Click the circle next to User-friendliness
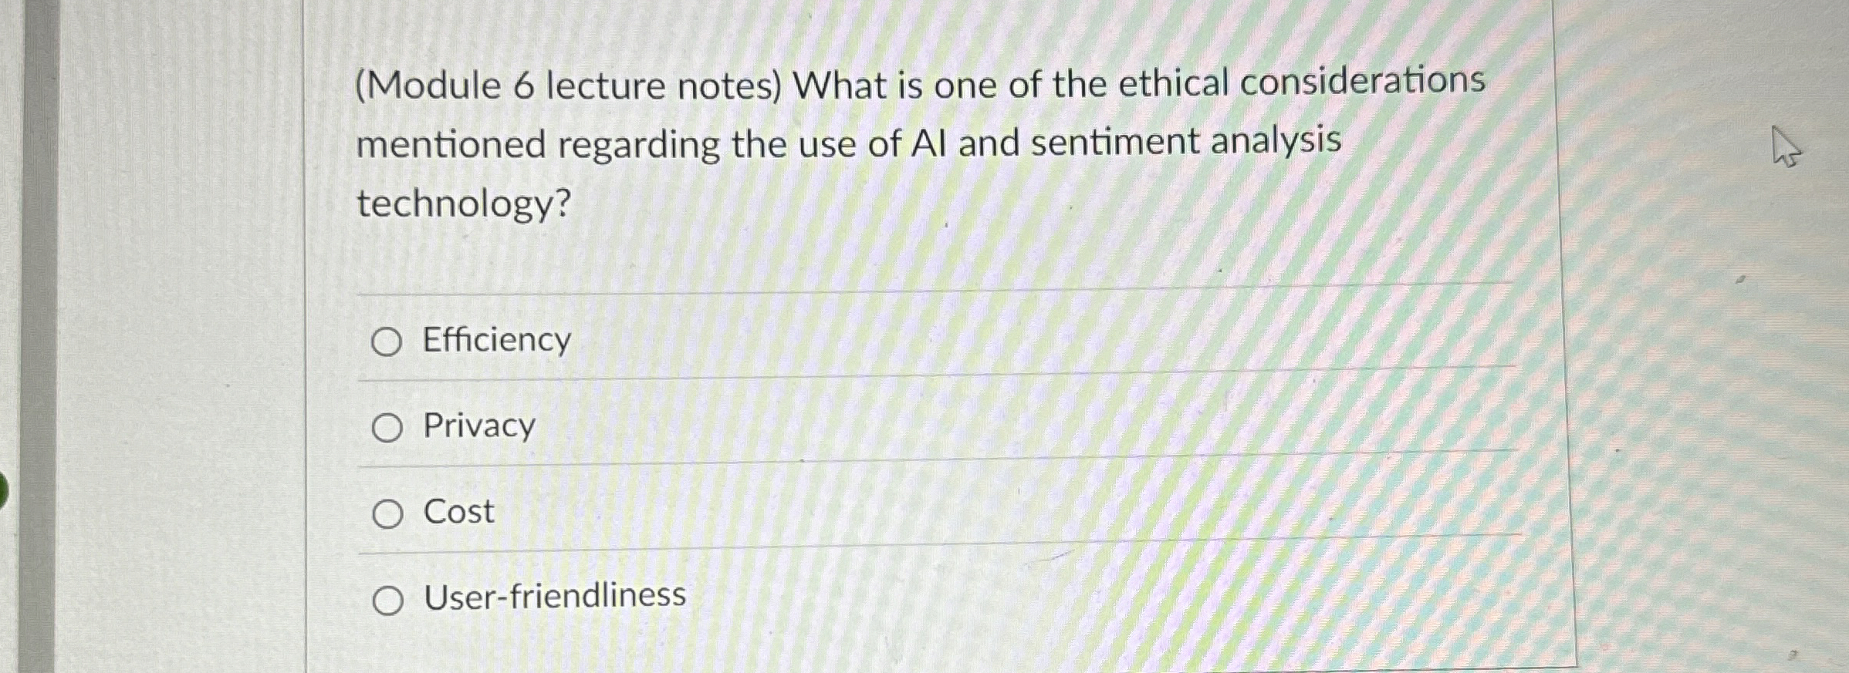1849x673 pixels. click(388, 601)
